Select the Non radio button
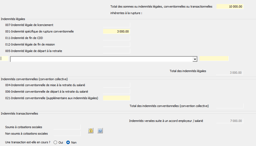This screenshot has width=256, height=146. [x=68, y=142]
